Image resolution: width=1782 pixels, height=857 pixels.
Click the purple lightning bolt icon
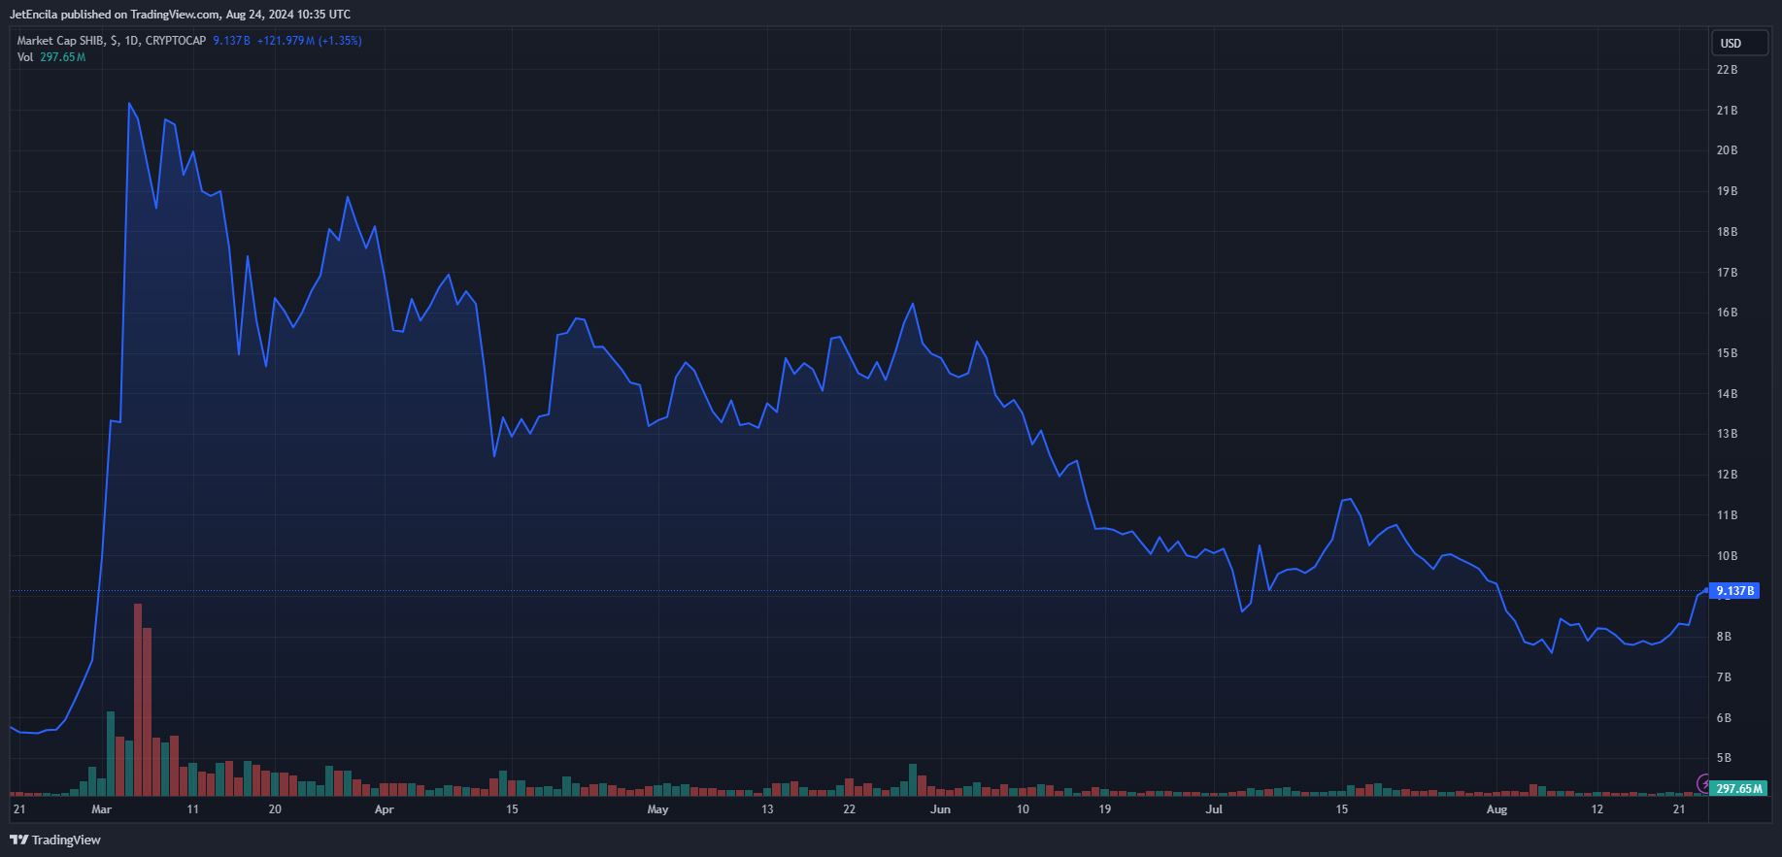pyautogui.click(x=1703, y=783)
